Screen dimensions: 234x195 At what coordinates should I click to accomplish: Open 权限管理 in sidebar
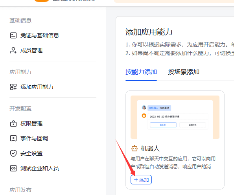point(31,123)
